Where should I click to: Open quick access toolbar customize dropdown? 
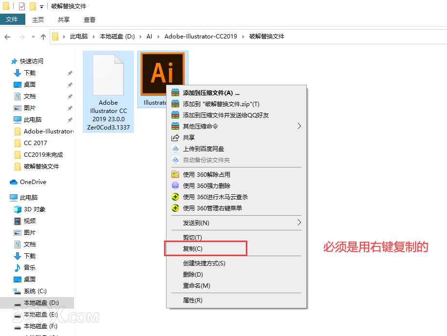tap(41, 6)
